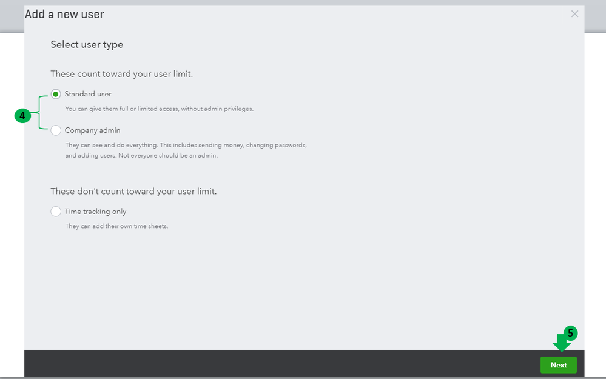The width and height of the screenshot is (606, 379).
Task: Click the "Company admin" label text
Action: click(92, 130)
